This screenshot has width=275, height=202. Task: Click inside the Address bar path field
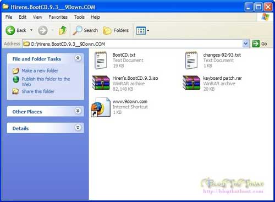coord(136,44)
